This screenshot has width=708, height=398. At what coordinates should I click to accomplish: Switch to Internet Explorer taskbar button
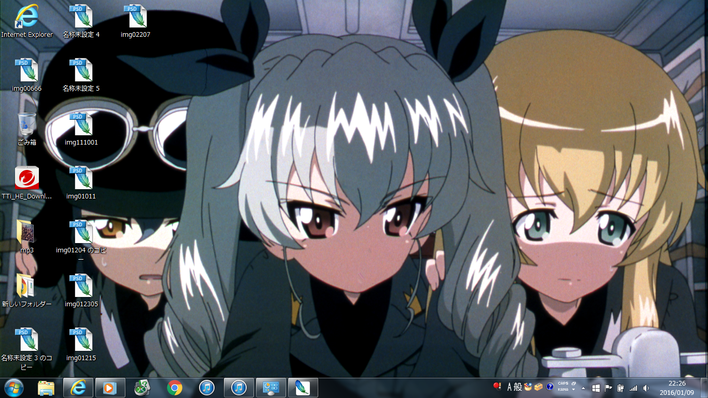point(78,388)
